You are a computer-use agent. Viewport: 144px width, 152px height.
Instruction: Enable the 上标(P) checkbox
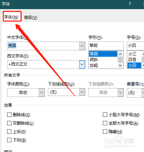pos(9,131)
